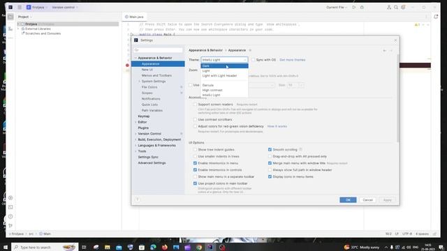Open Task View on taskbar
This screenshot has height=251, width=447.
click(x=84, y=248)
